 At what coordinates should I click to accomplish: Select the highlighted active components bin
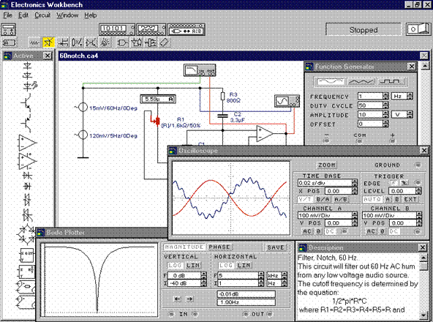(48, 42)
